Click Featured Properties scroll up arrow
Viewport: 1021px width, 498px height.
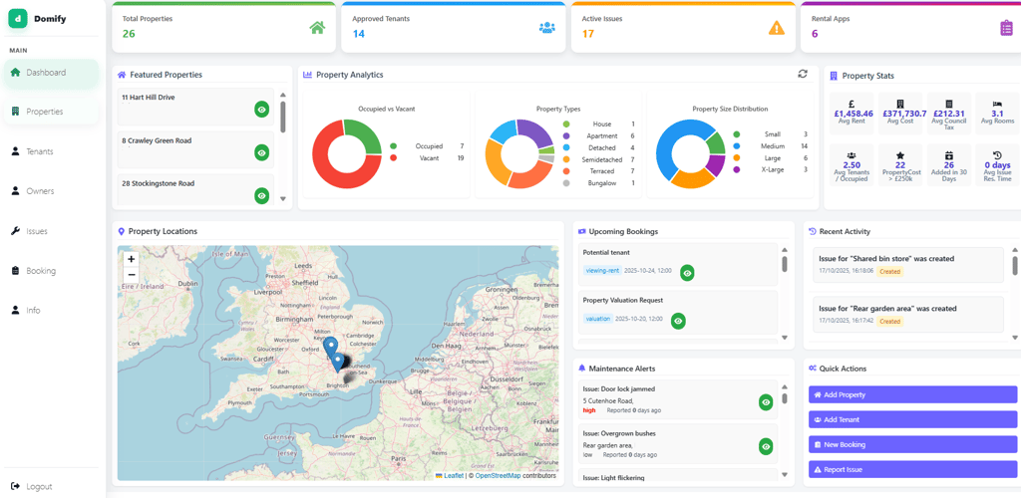[282, 95]
